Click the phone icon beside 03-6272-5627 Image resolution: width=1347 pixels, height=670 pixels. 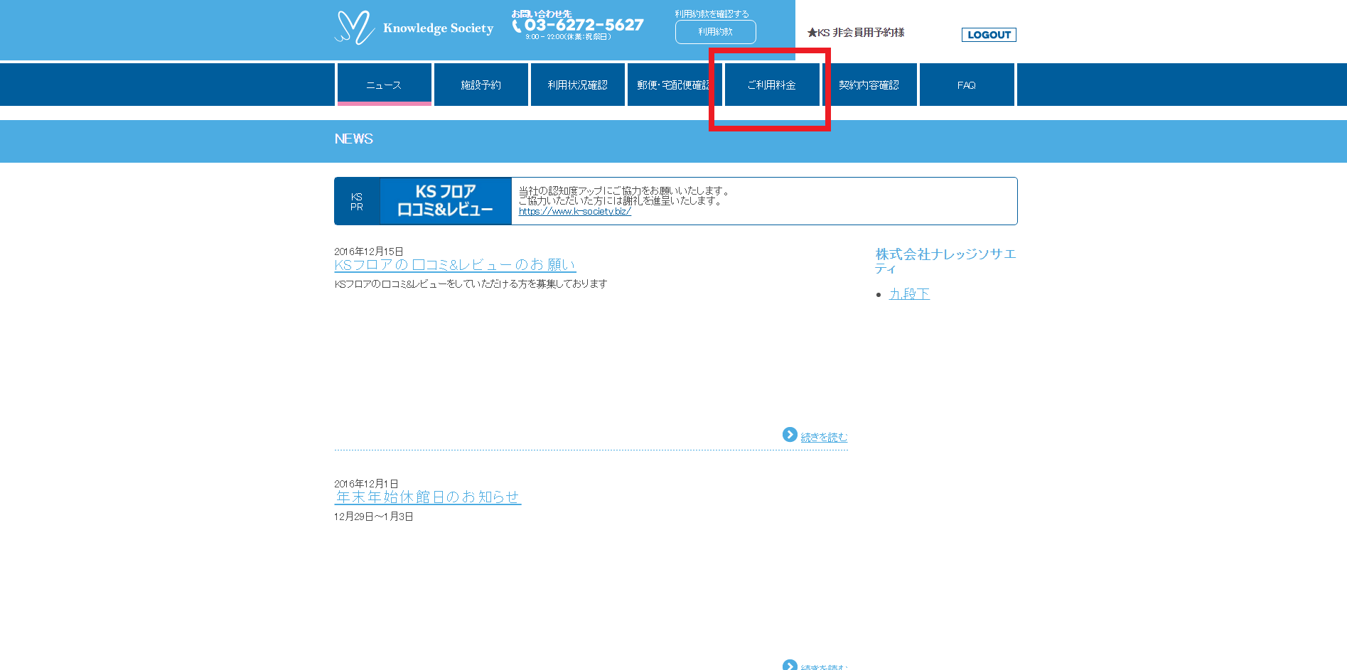point(517,26)
